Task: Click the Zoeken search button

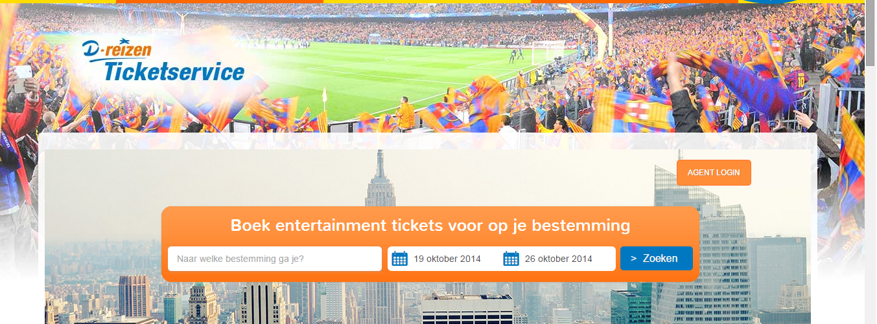Action: point(656,258)
